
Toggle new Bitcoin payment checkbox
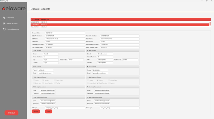click(x=98, y=80)
